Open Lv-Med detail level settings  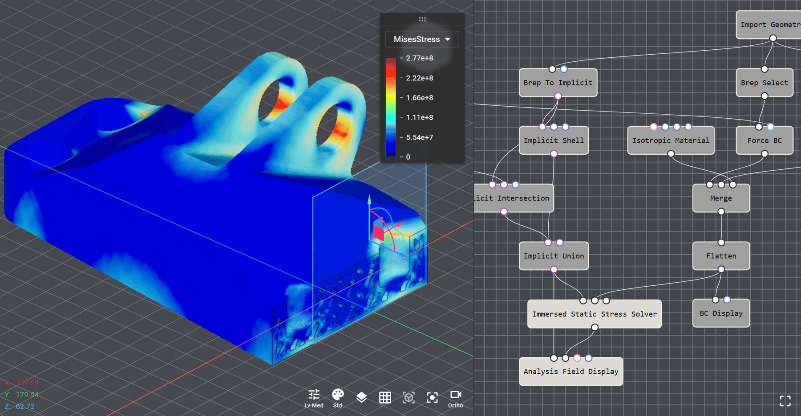pyautogui.click(x=314, y=398)
